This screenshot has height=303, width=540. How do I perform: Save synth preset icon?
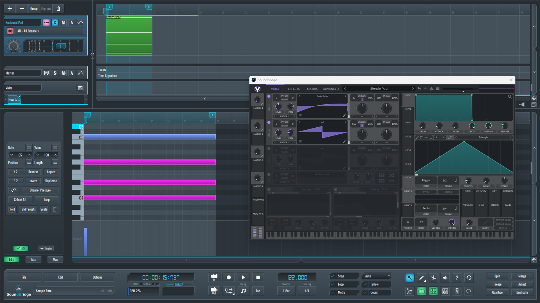click(x=431, y=89)
